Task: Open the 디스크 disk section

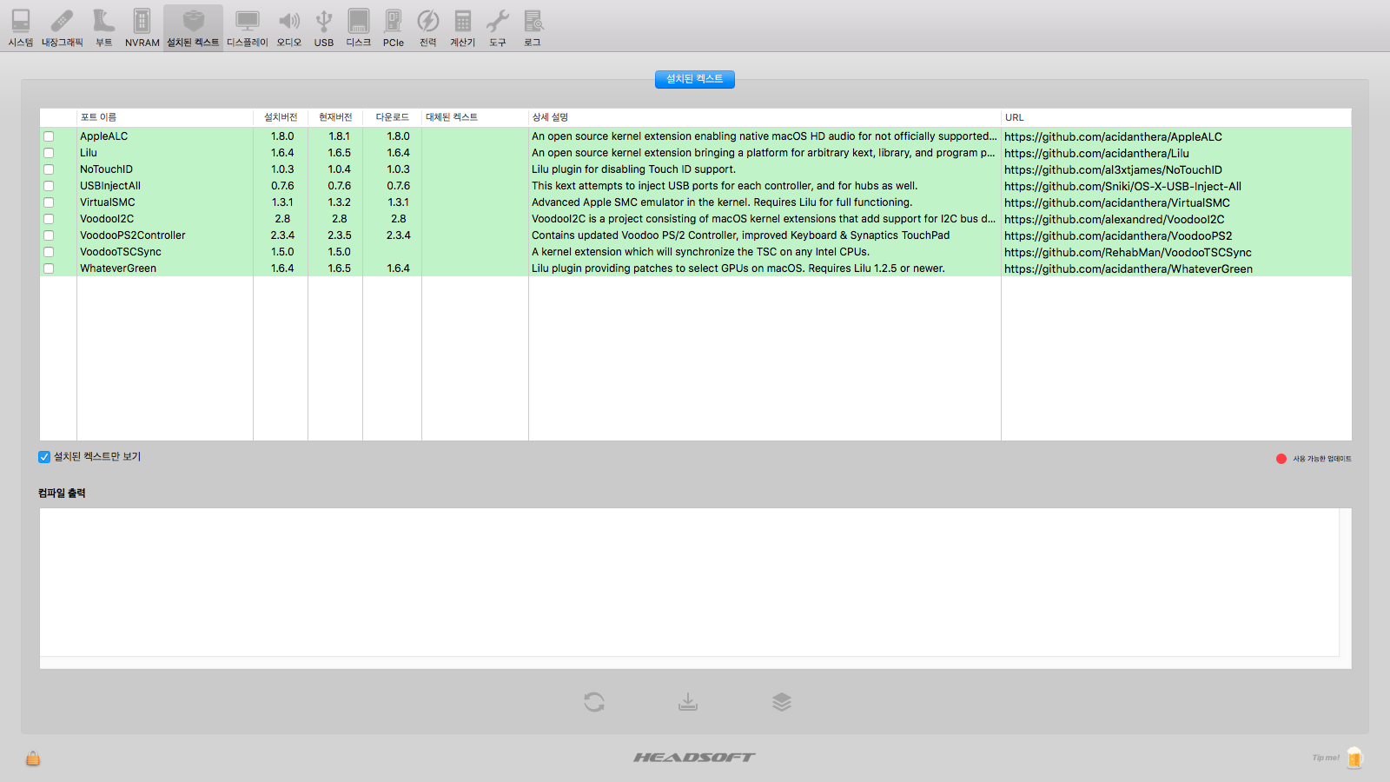Action: (x=359, y=27)
